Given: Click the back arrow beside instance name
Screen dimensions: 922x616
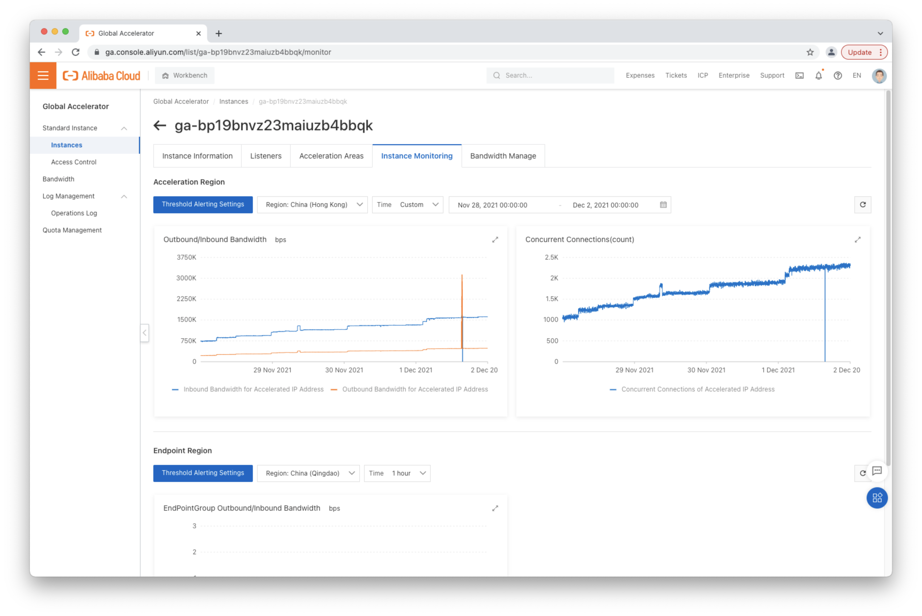Looking at the screenshot, I should (160, 126).
